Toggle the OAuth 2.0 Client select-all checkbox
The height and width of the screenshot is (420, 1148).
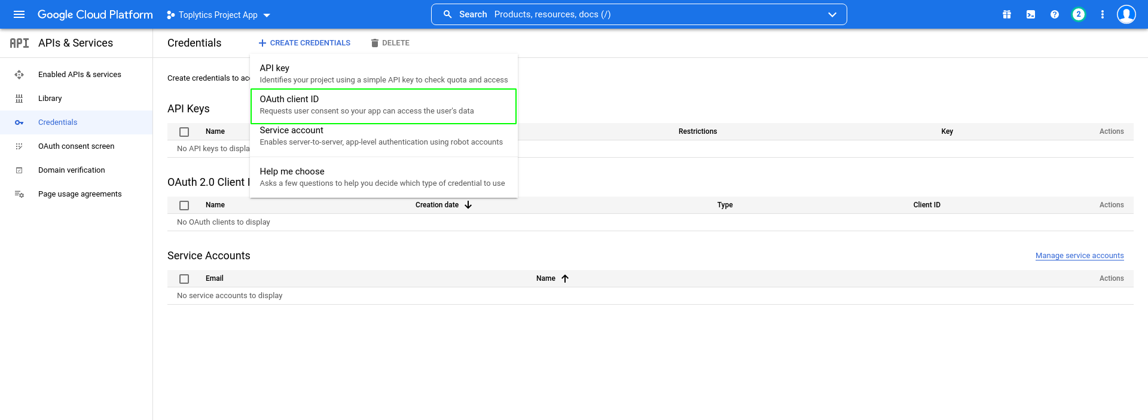pyautogui.click(x=184, y=206)
